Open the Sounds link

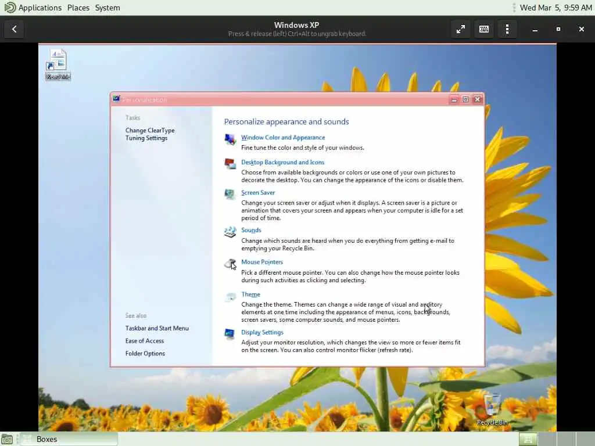[x=251, y=230]
